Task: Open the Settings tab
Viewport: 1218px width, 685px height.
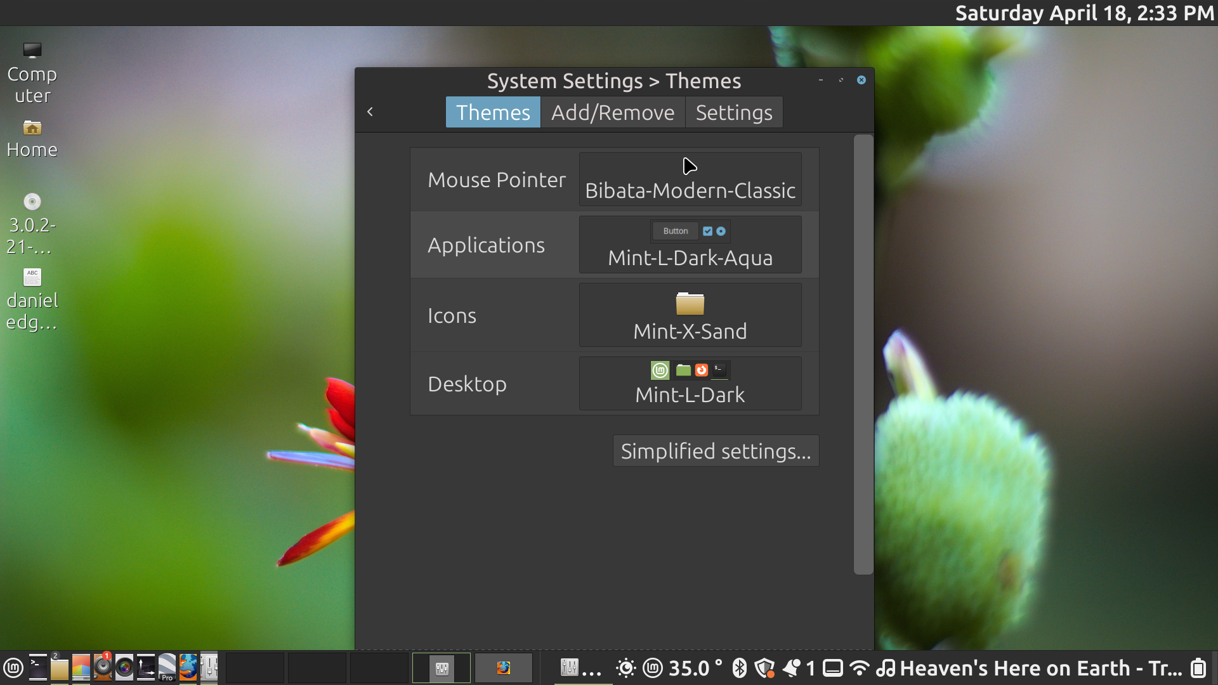Action: [x=733, y=112]
